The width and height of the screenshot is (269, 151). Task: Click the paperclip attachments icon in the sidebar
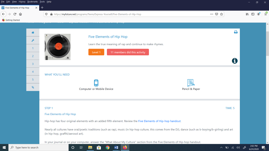33,87
